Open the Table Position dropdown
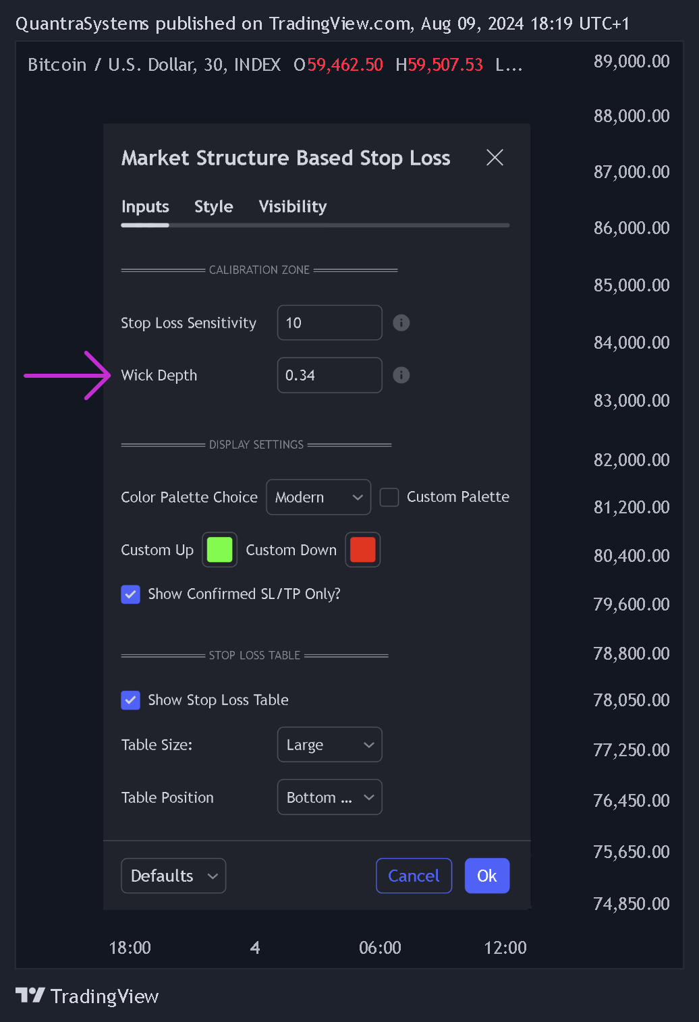Screen dimensions: 699x1022 (x=330, y=797)
